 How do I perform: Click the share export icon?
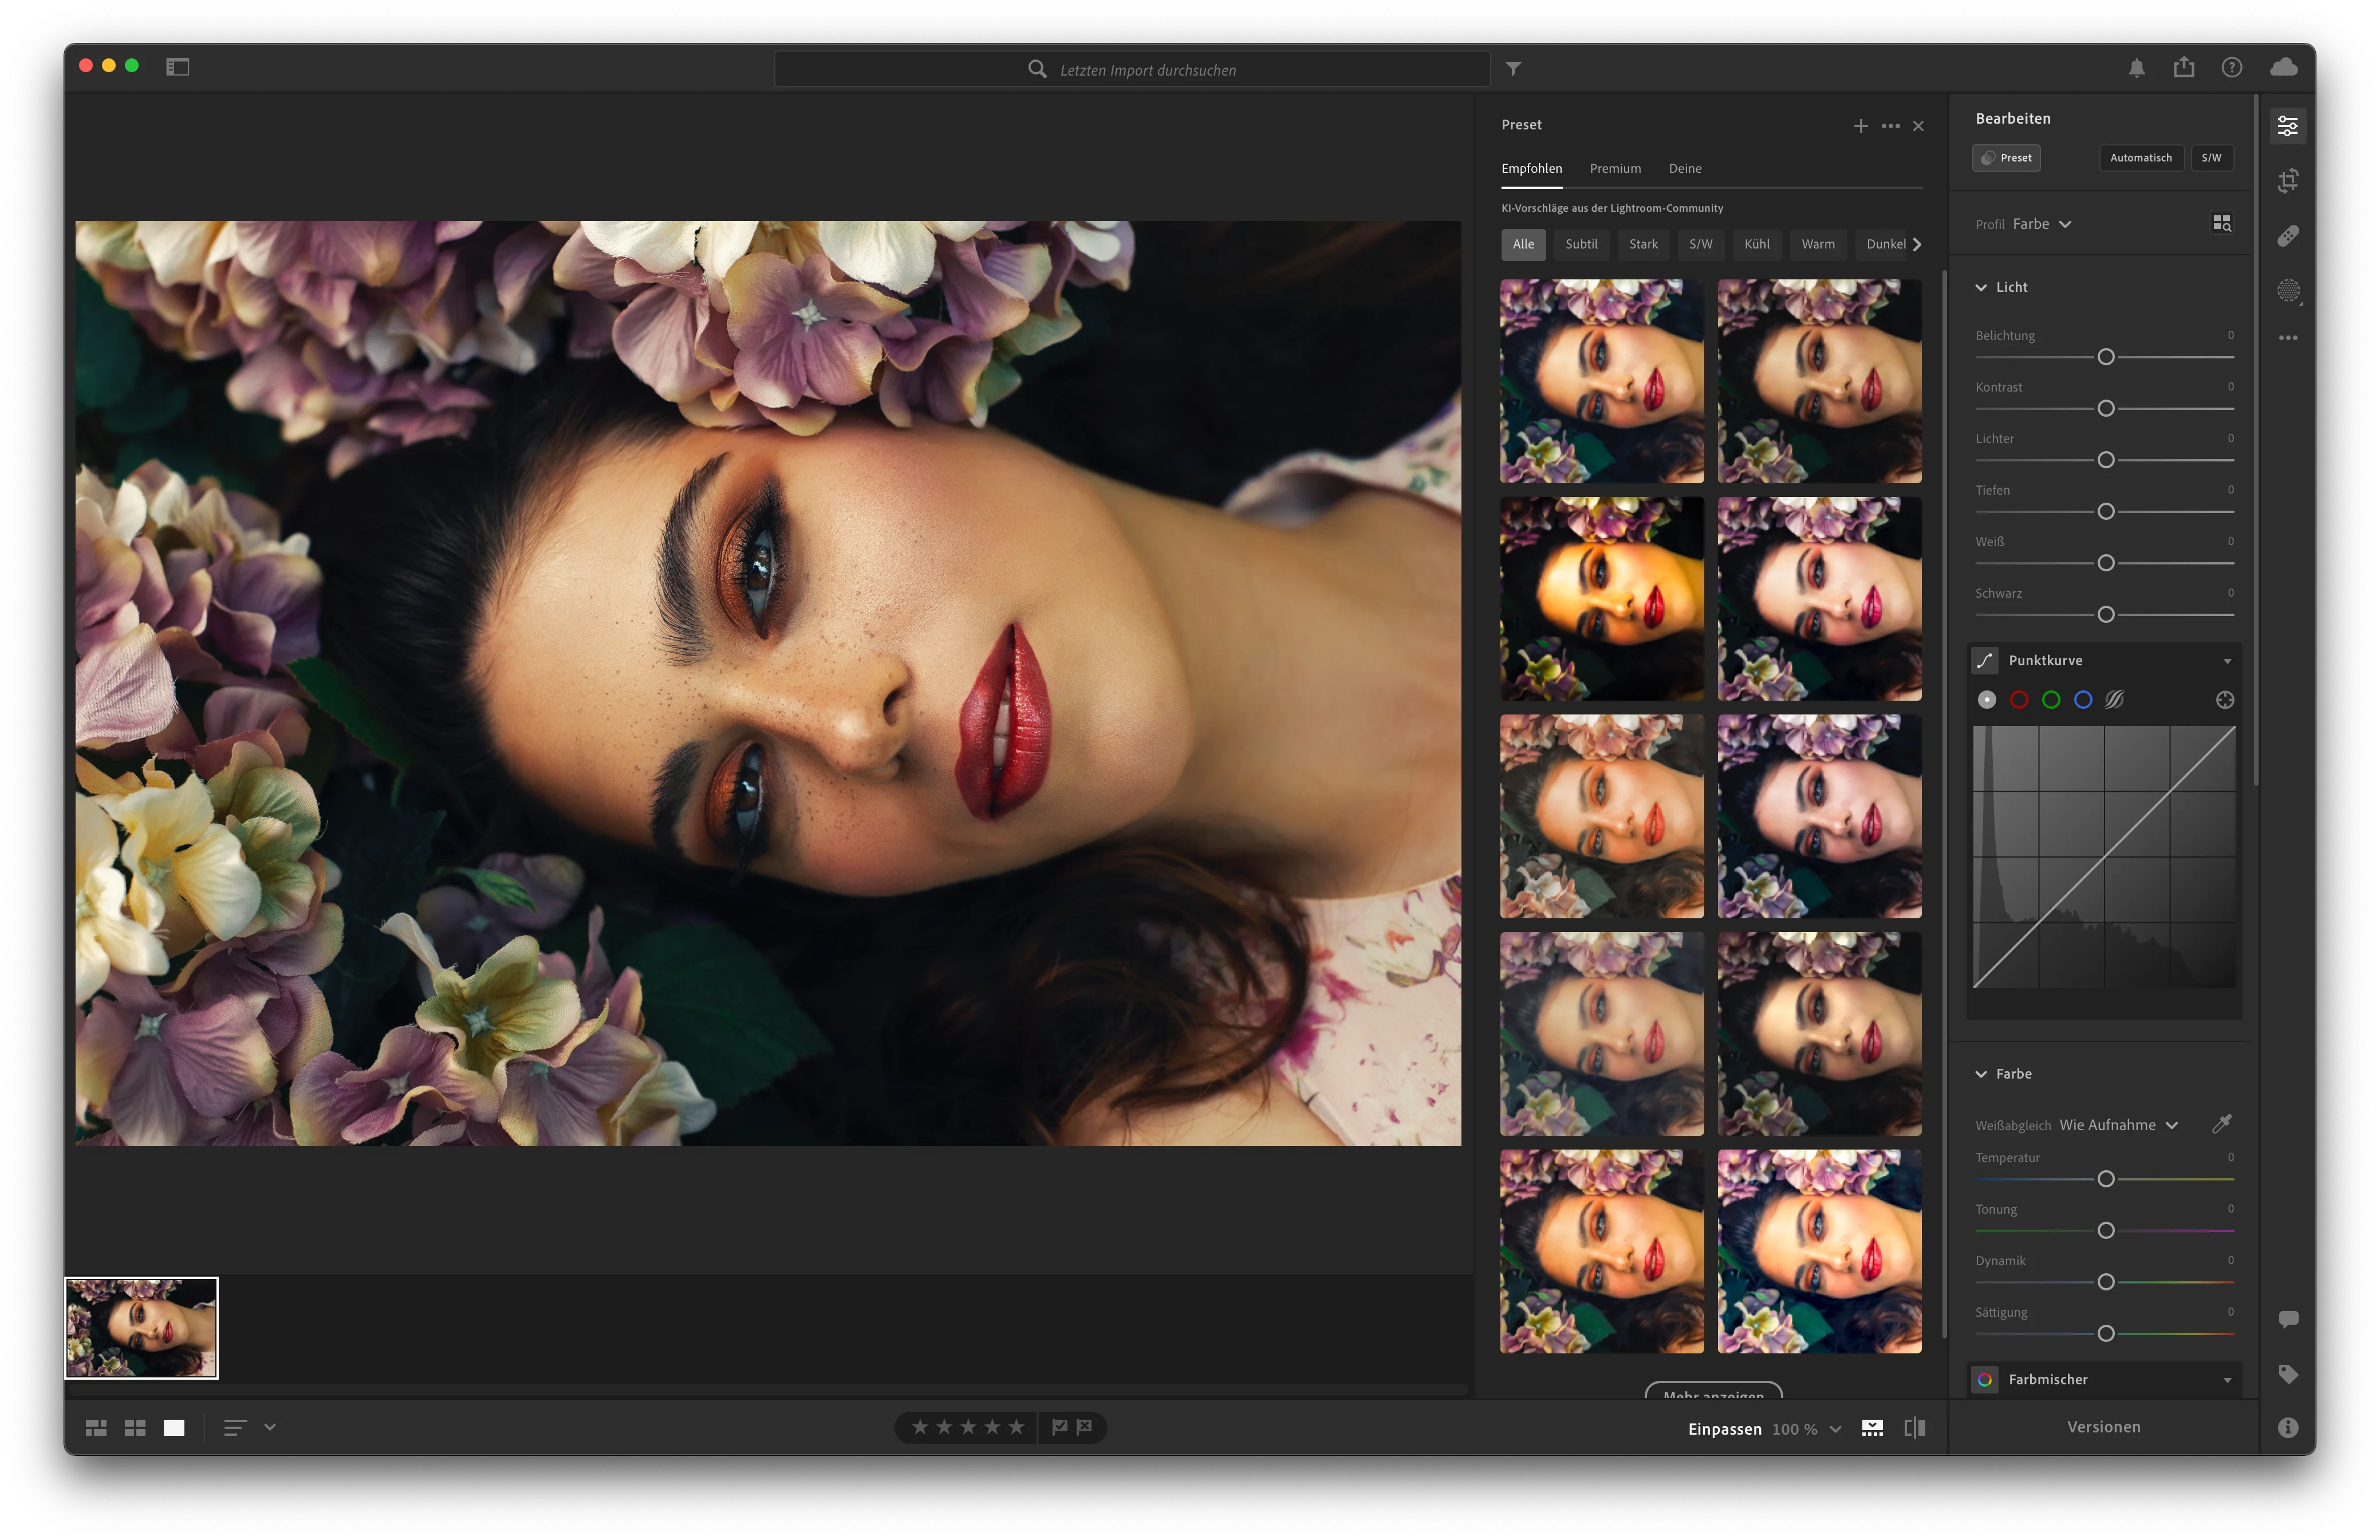pyautogui.click(x=2184, y=67)
